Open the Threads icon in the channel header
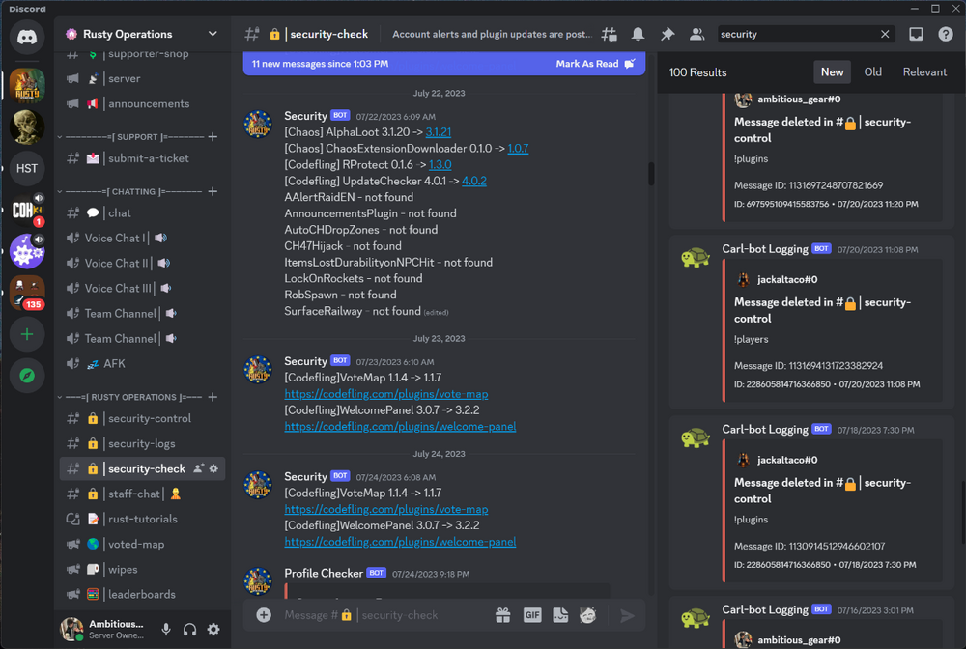 609,34
